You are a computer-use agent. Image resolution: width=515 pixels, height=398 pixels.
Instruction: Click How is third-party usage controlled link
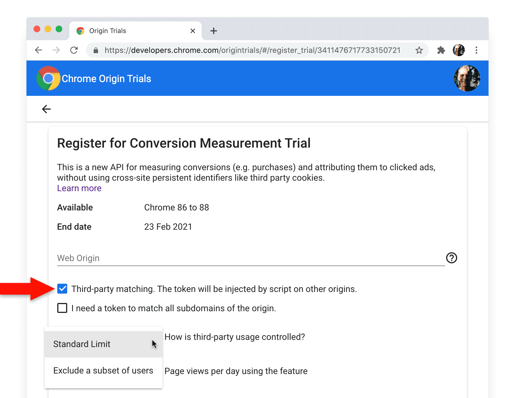point(235,337)
